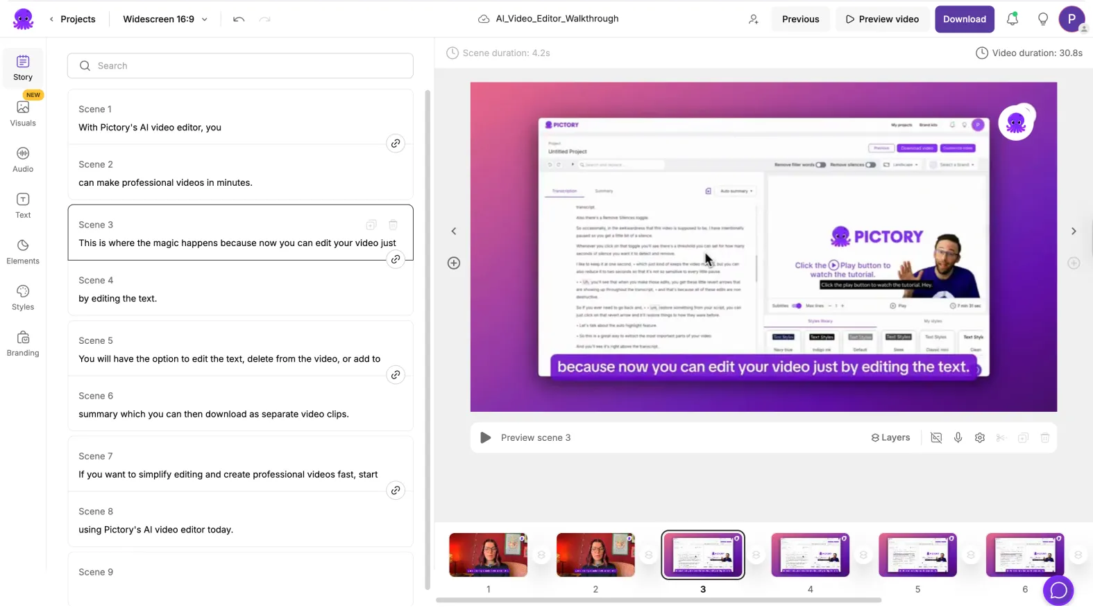1093x610 pixels.
Task: Open the Branding panel
Action: coord(23,344)
